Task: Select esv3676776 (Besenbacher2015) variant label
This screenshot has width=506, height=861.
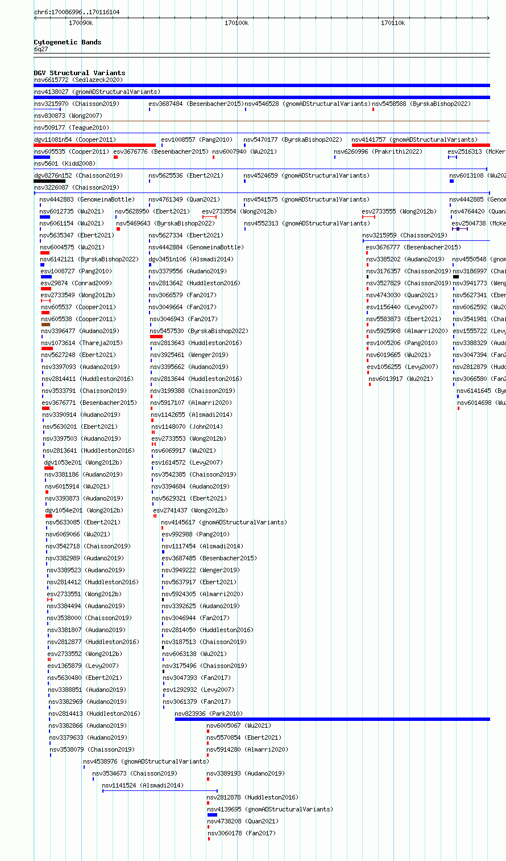Action: click(x=161, y=152)
